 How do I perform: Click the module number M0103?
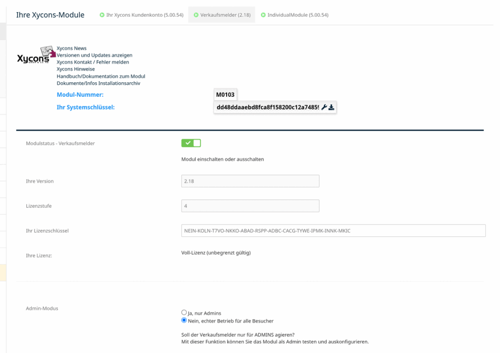tap(225, 95)
